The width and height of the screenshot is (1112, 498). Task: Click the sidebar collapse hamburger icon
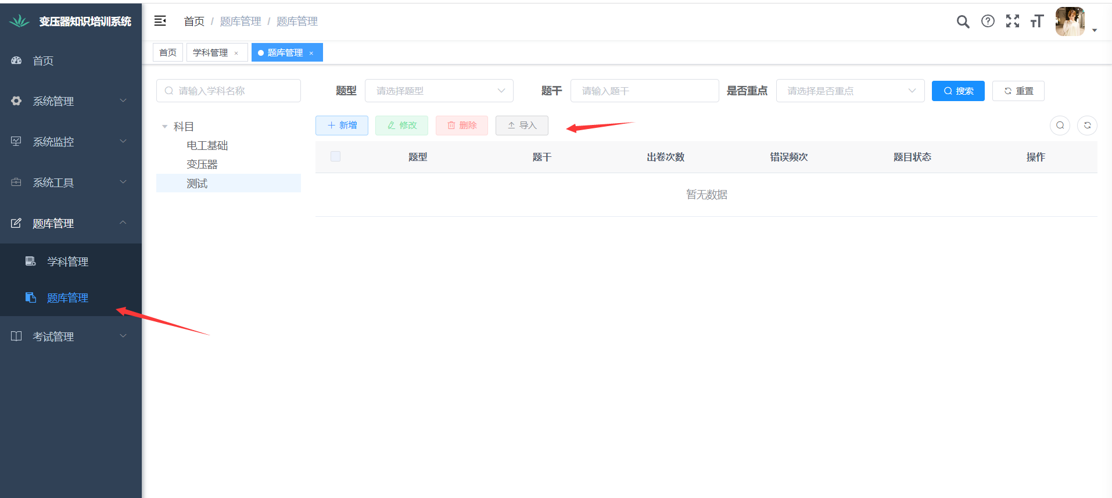pos(160,21)
